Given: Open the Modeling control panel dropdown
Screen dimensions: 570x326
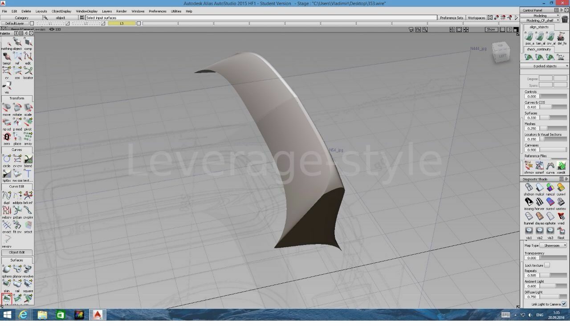Looking at the screenshot, I should (x=540, y=16).
